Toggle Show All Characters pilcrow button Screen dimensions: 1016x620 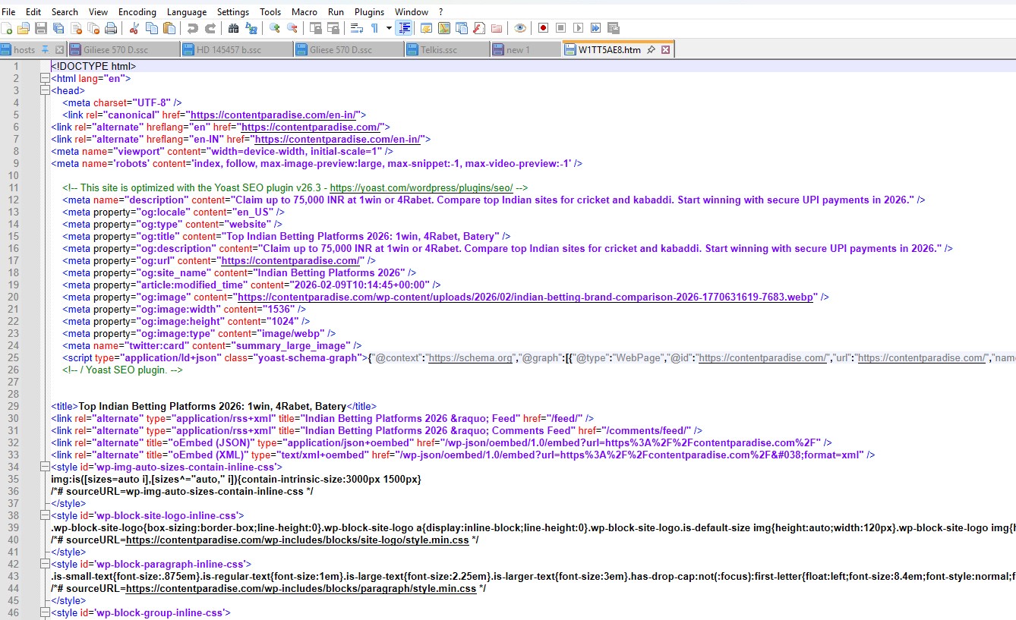tap(374, 28)
